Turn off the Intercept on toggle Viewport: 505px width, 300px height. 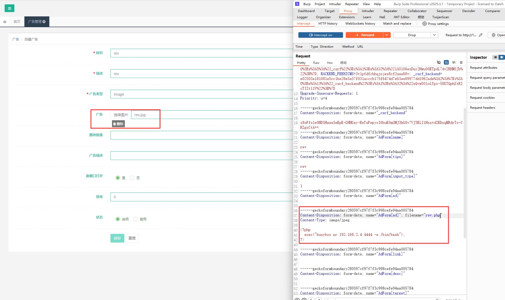click(x=320, y=35)
